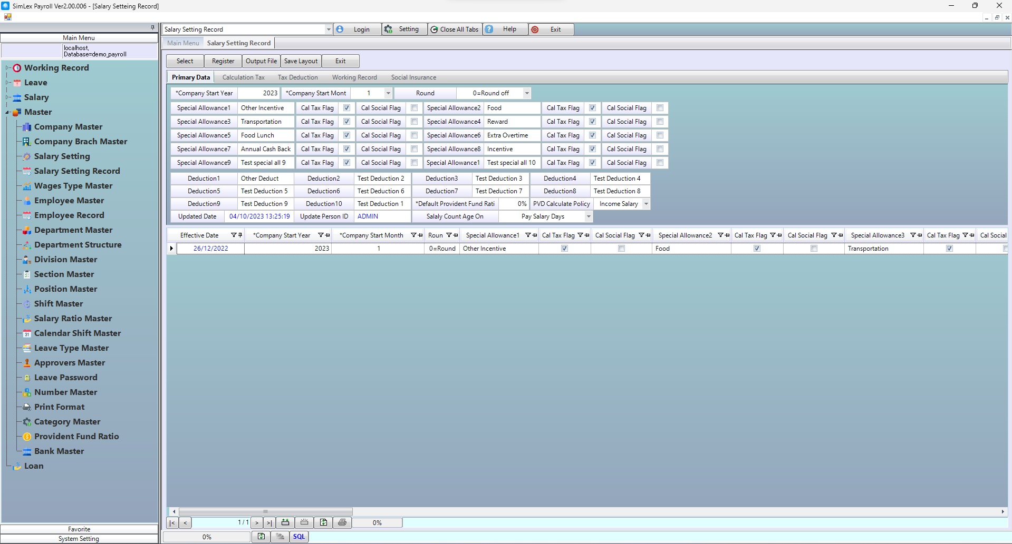Go to the last record page

(x=269, y=523)
